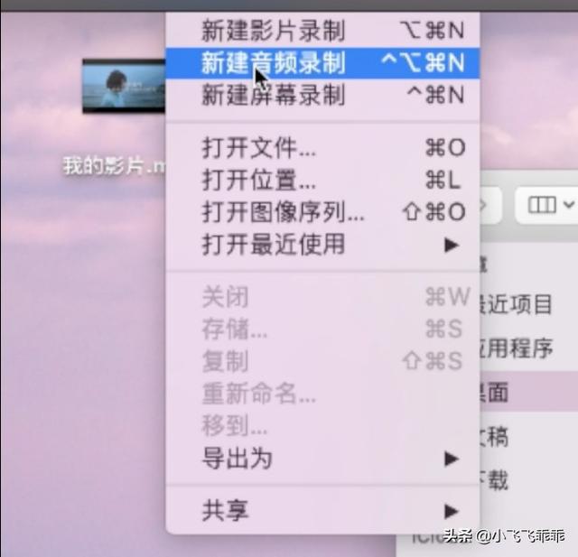The width and height of the screenshot is (578, 557).
Task: Click the column view icon in Finder toolbar
Action: point(542,205)
